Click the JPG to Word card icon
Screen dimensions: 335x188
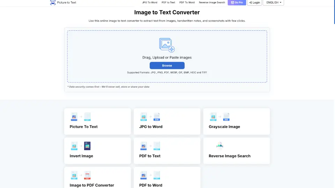(150, 117)
